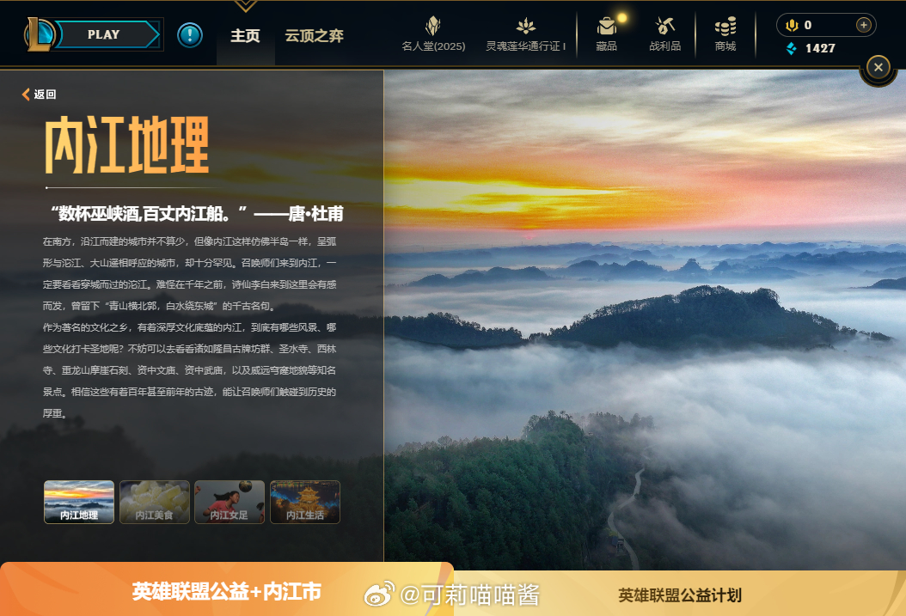Click the RP currency icon

click(792, 25)
